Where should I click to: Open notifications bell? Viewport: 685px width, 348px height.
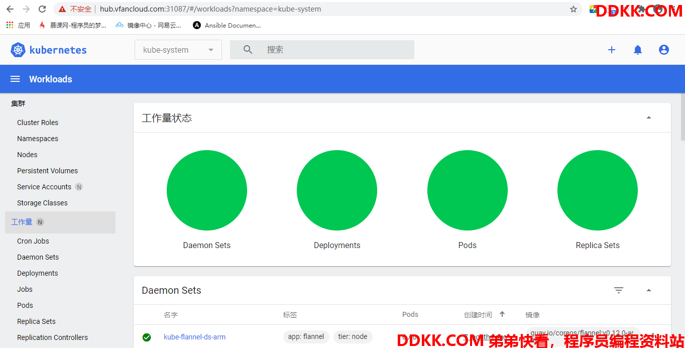tap(638, 50)
